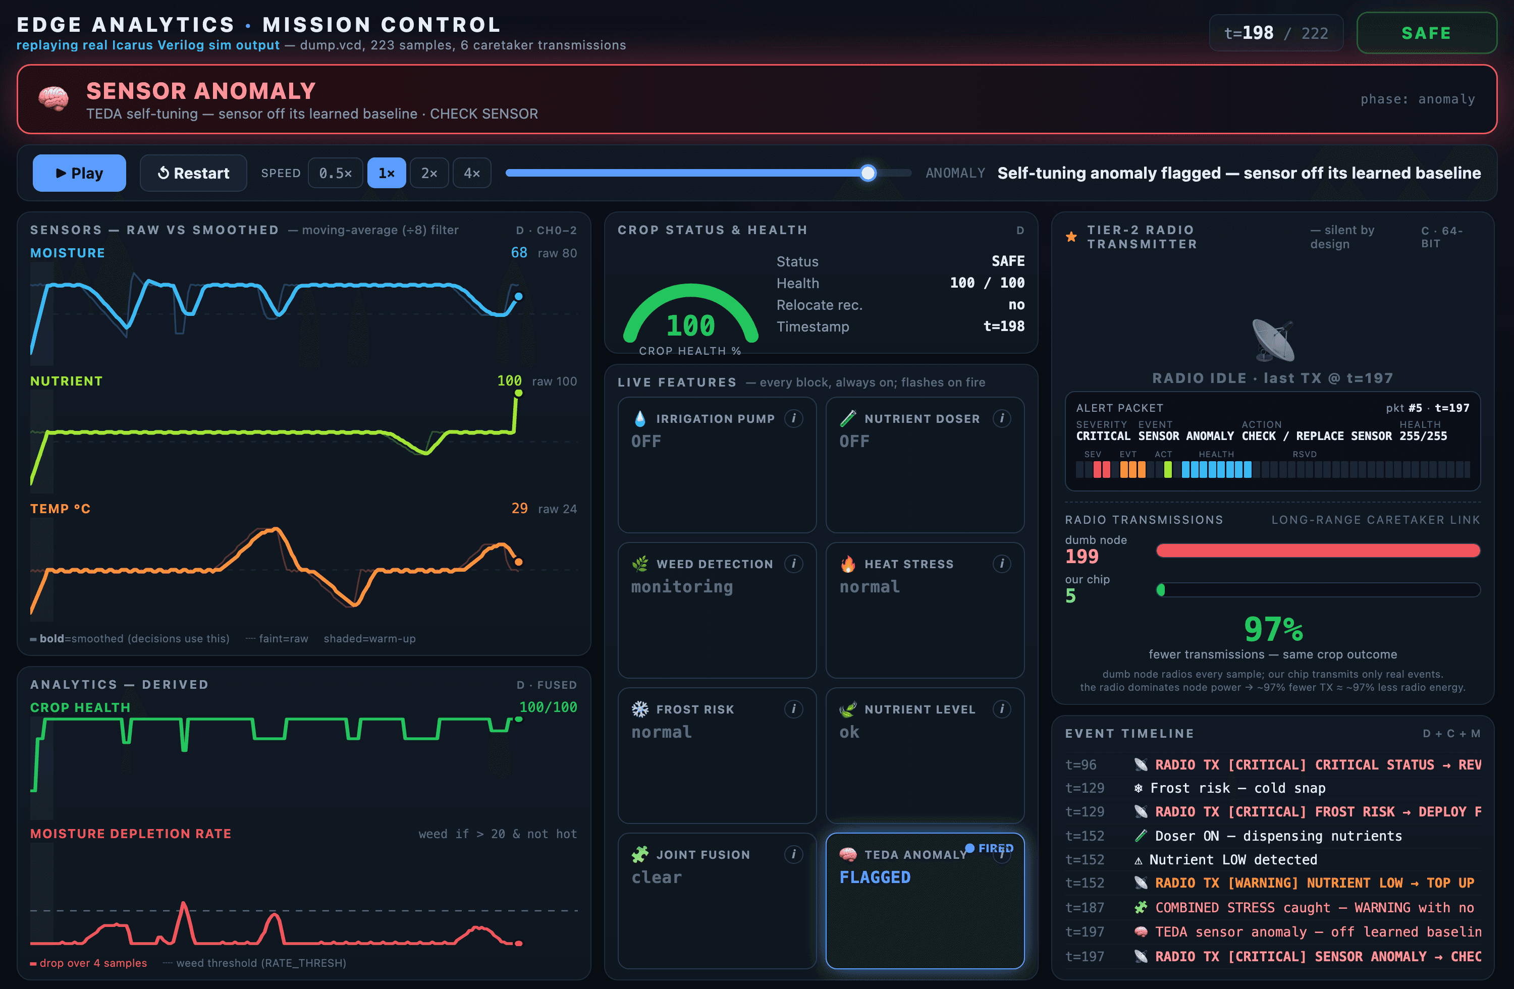1514x989 pixels.
Task: Click the water drop Irrigation Pump icon
Action: coord(640,418)
